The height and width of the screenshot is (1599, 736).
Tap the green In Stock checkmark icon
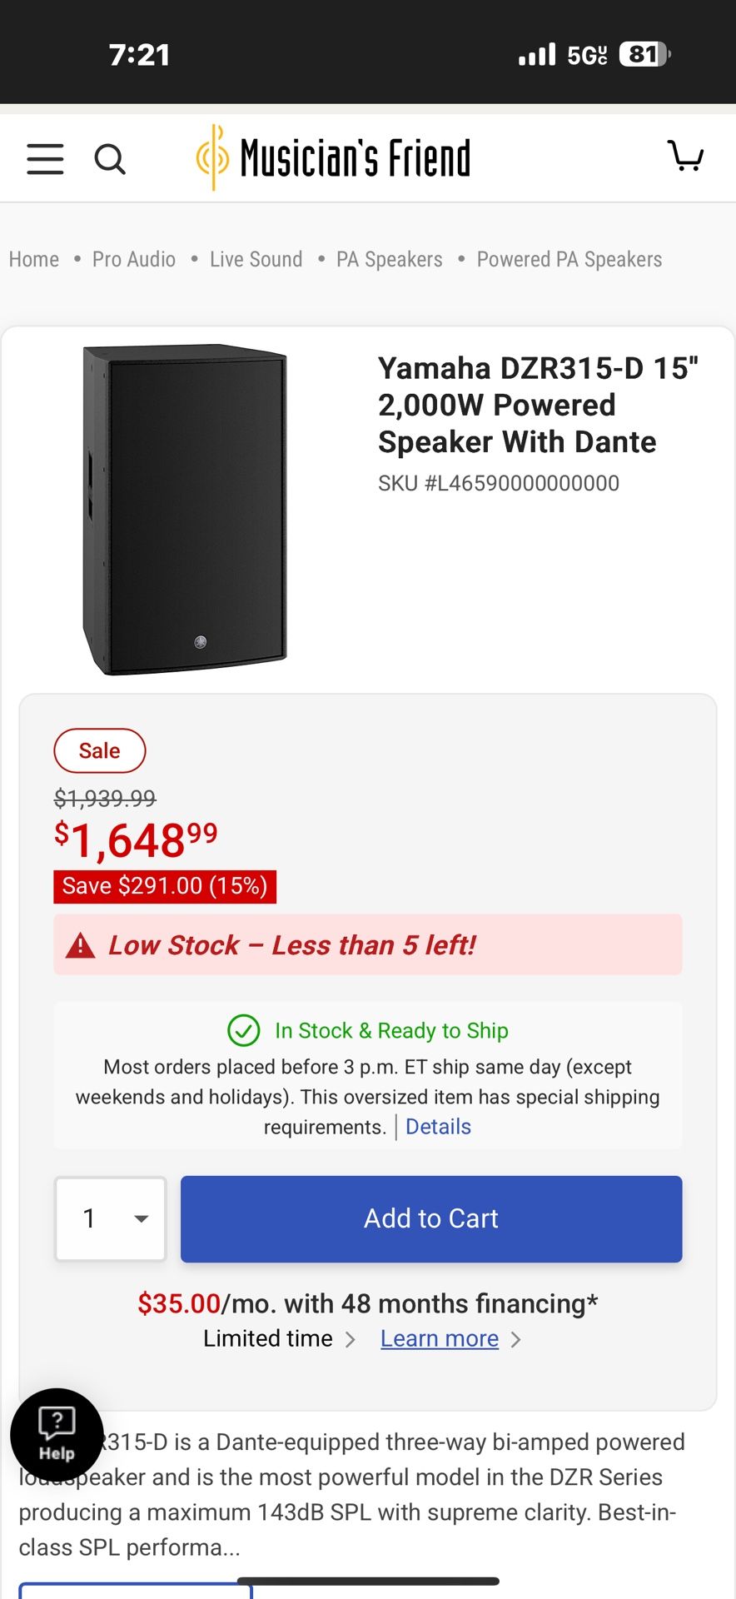(x=243, y=1031)
